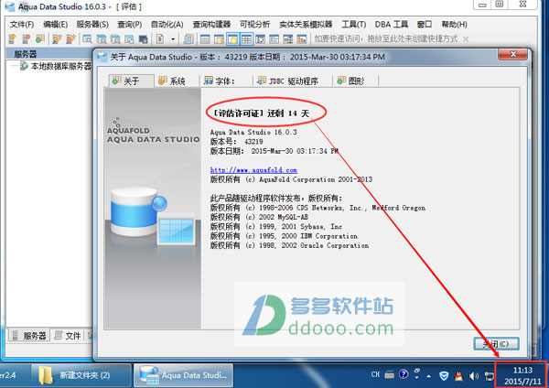This screenshot has height=388, width=549.
Task: Click the 1998, 2002 Oracle Corporation line
Action: click(289, 245)
